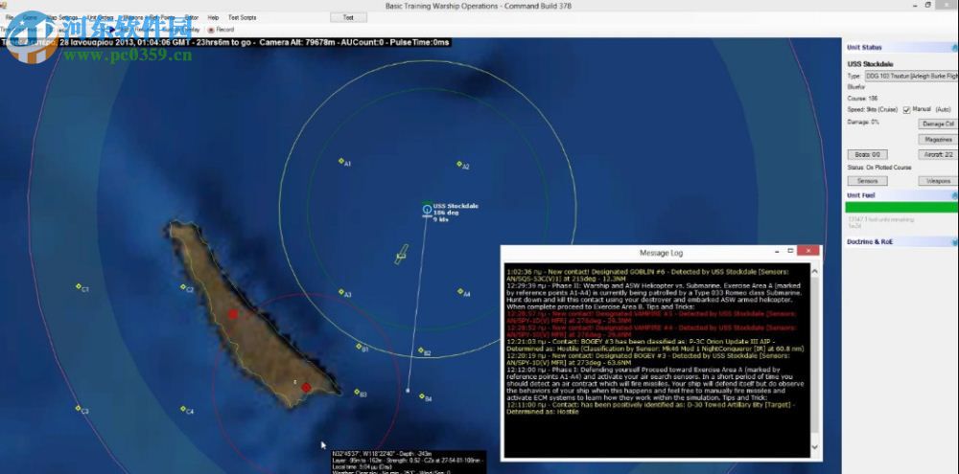Collapse the Unit Status panel
This screenshot has width=959, height=474.
tap(954, 47)
